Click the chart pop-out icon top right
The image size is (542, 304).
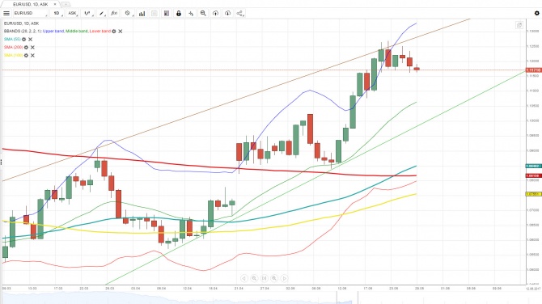pos(519,25)
